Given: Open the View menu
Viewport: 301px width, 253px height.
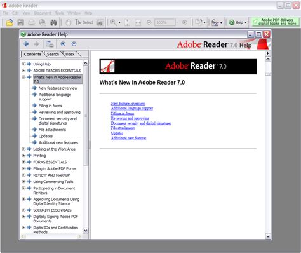Looking at the screenshot, I should click(27, 13).
